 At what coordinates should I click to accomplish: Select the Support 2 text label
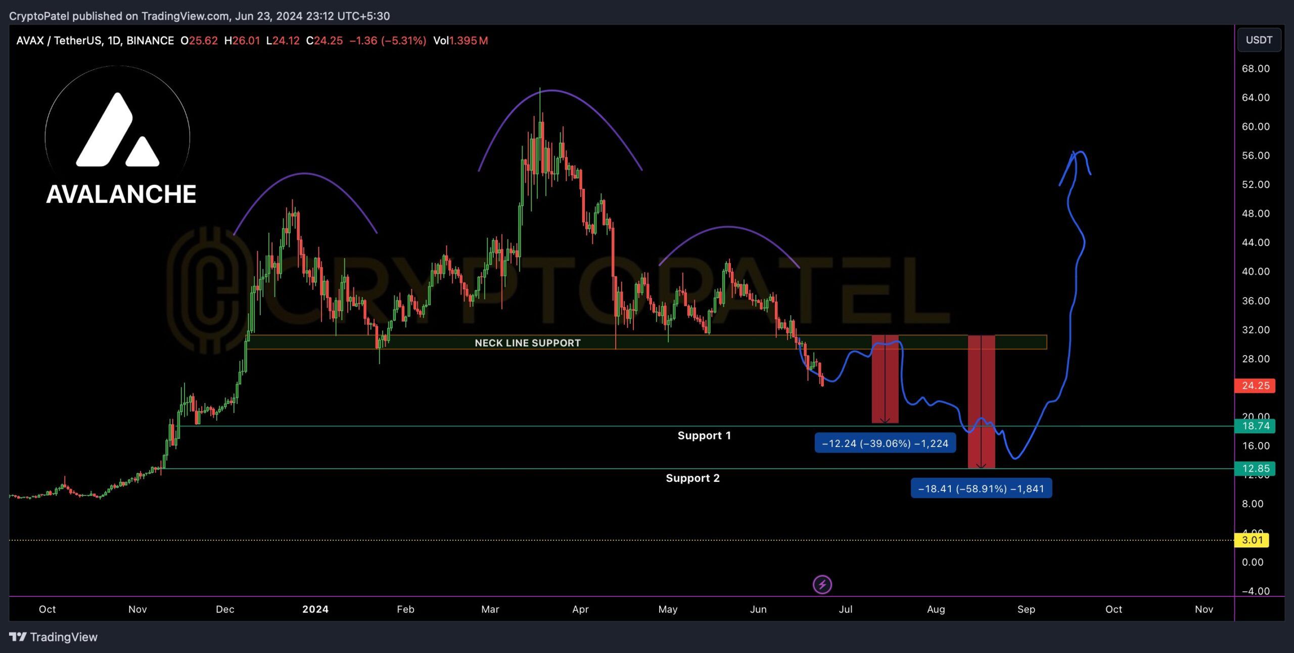(692, 478)
